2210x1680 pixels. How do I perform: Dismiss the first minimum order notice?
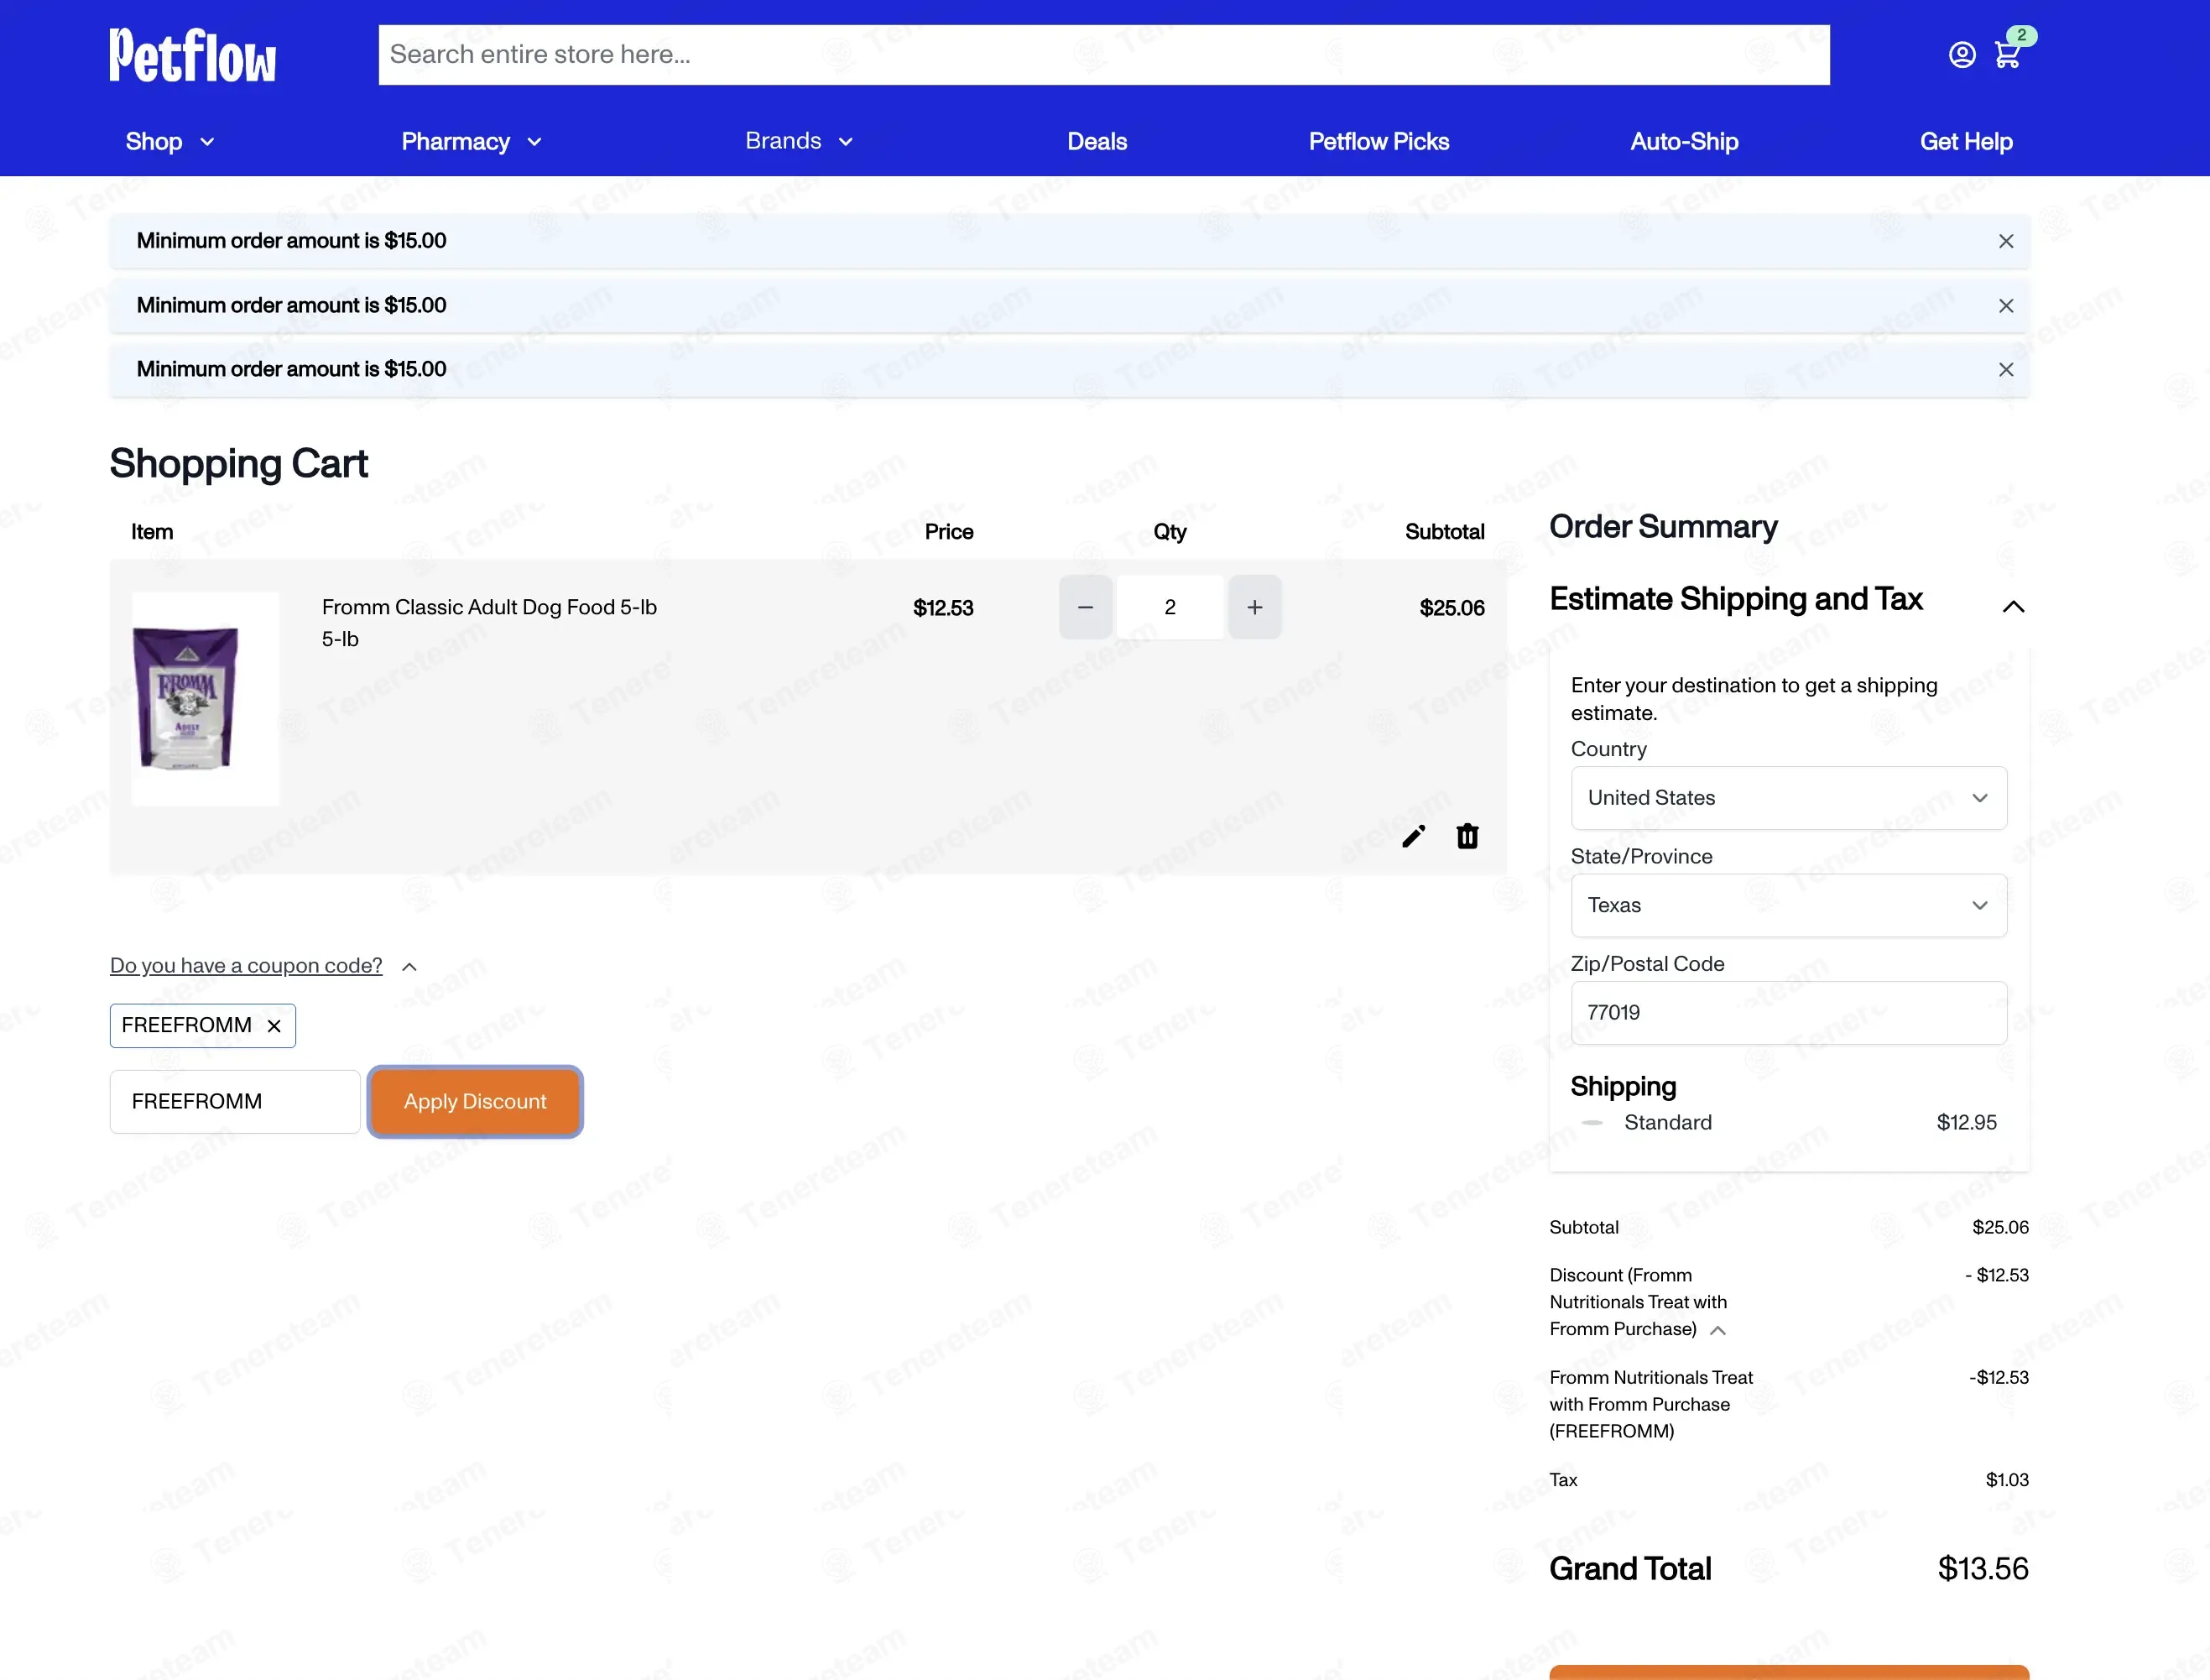[2006, 241]
